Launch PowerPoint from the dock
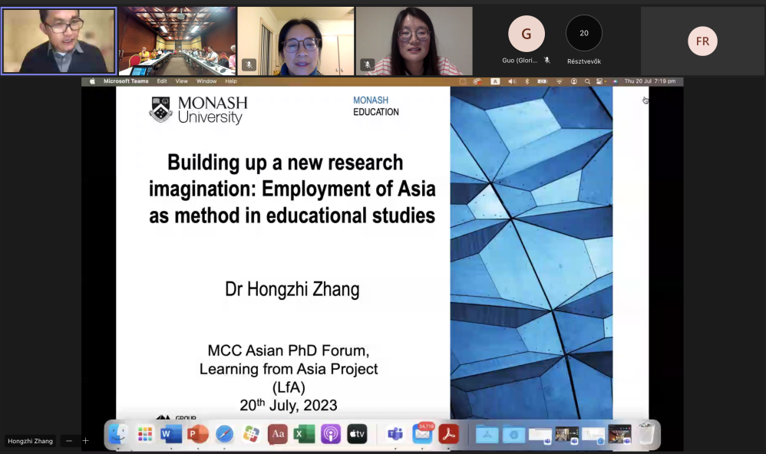 coord(198,435)
